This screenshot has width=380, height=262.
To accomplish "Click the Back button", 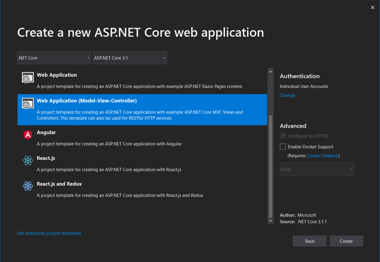I will [310, 241].
